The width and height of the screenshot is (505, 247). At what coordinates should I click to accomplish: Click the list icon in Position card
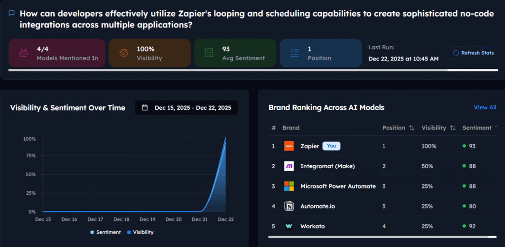pyautogui.click(x=295, y=53)
